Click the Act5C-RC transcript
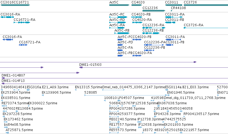Image resolution: width=228 pixels, height=134 pixels. (x=118, y=17)
